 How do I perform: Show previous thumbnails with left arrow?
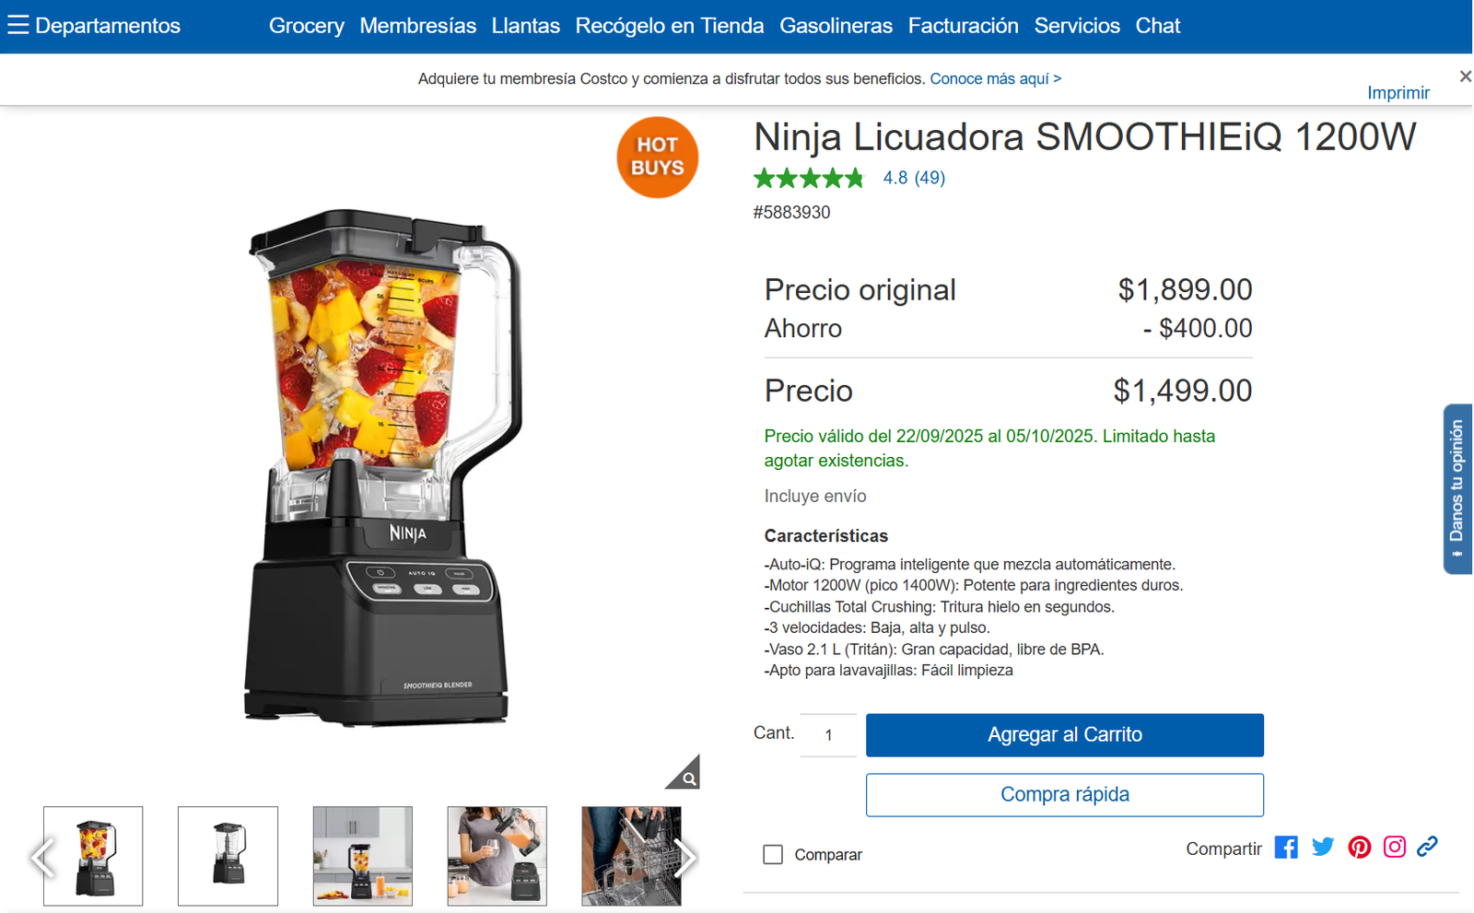point(41,858)
